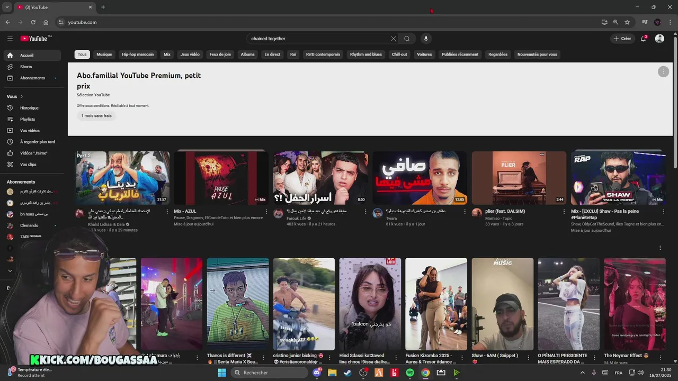Open the YouTube hamburger guide menu
Screen dimensions: 678x381
[10, 39]
